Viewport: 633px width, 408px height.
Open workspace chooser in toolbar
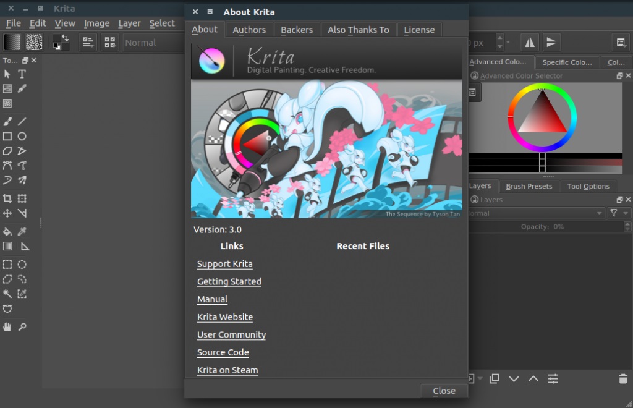tap(621, 43)
